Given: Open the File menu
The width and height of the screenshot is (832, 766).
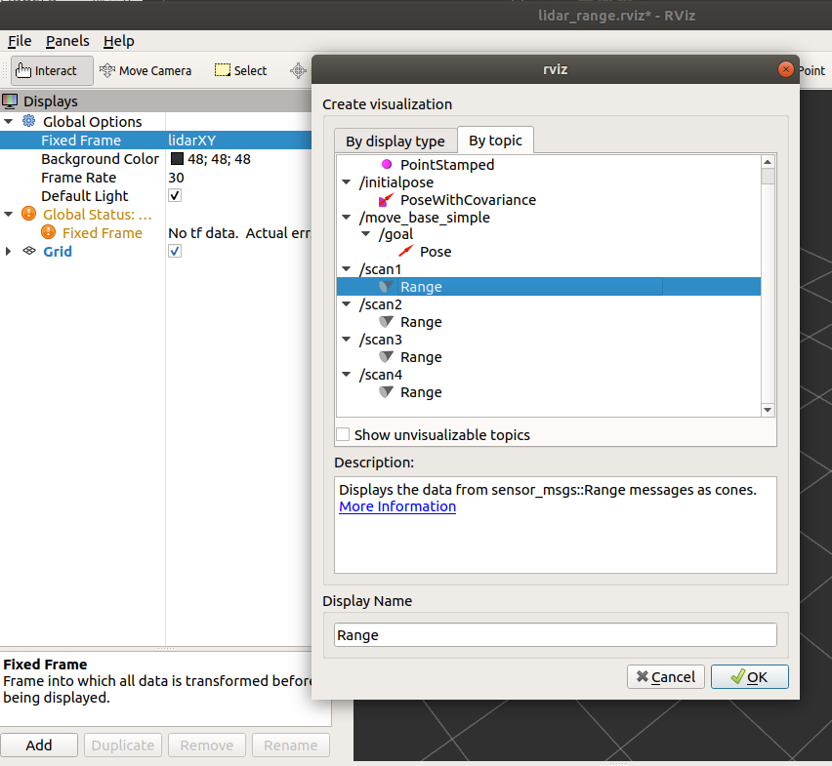Looking at the screenshot, I should 20,41.
